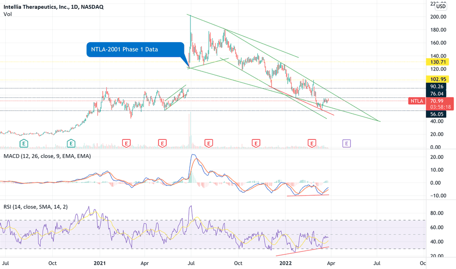Click the green earnings marker near Jul 2020

point(24,143)
